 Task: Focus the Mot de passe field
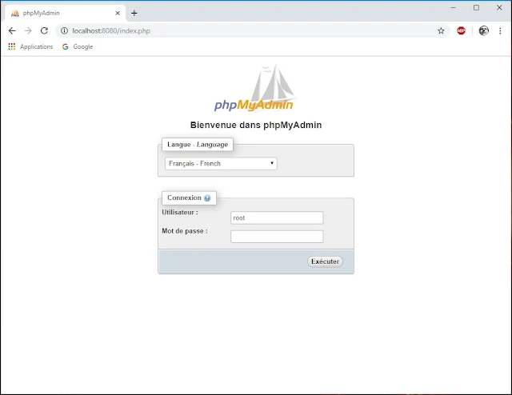pyautogui.click(x=277, y=237)
